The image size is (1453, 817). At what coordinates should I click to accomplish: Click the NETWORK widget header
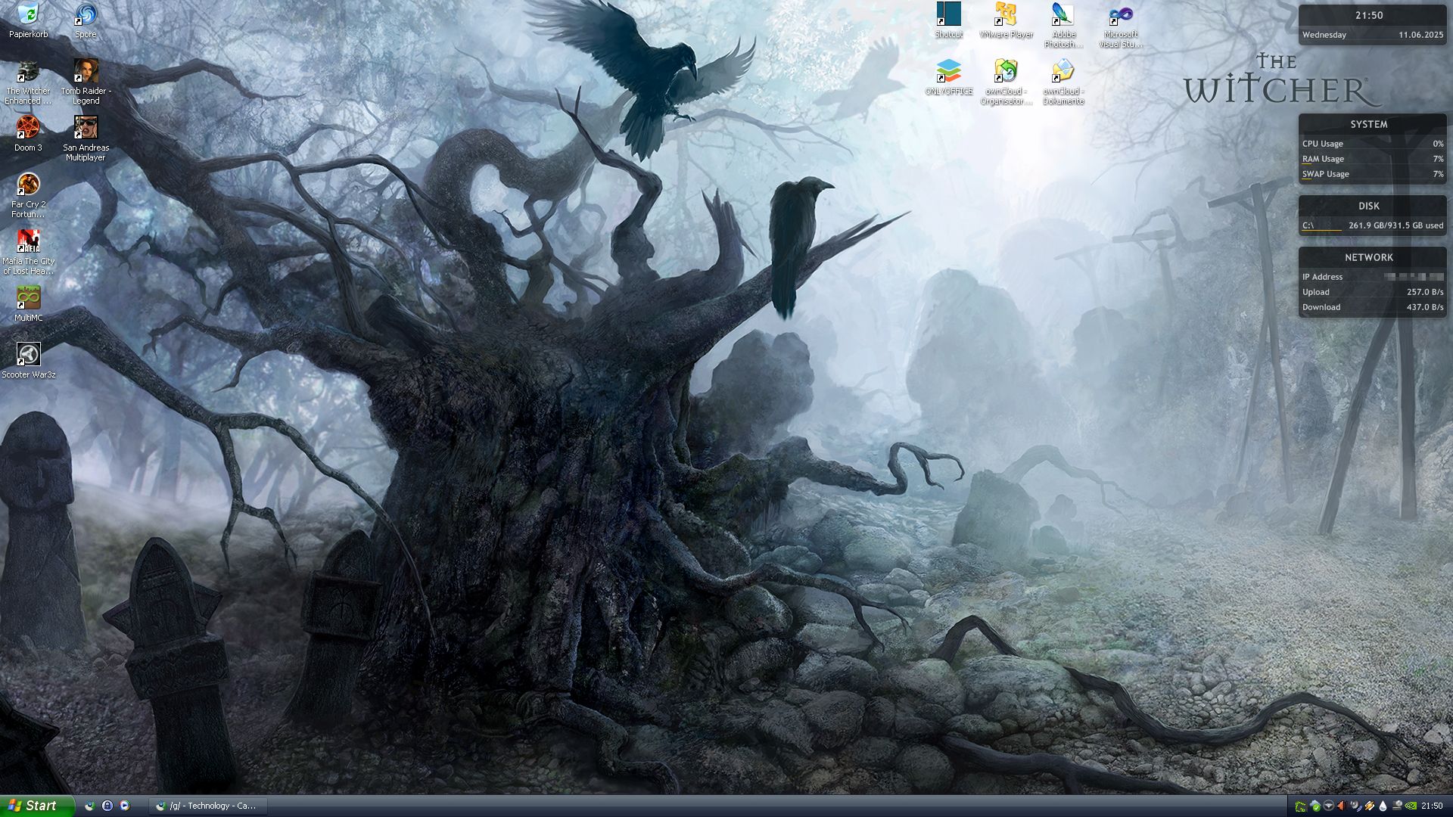point(1369,257)
